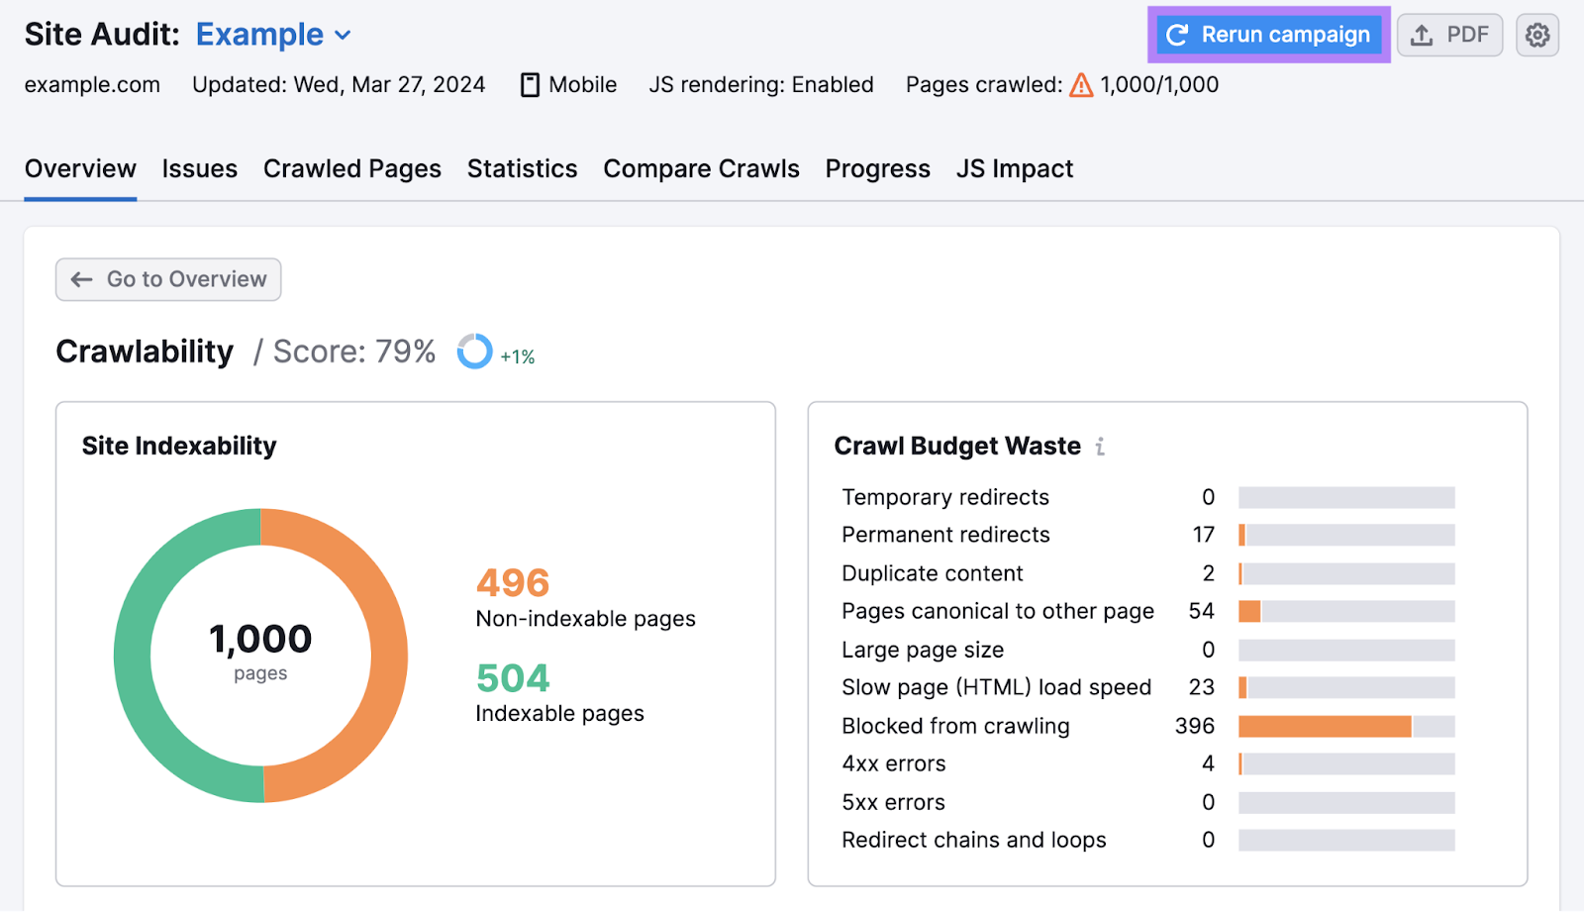Click the 496 Non-indexable pages count
This screenshot has width=1584, height=912.
point(513,583)
